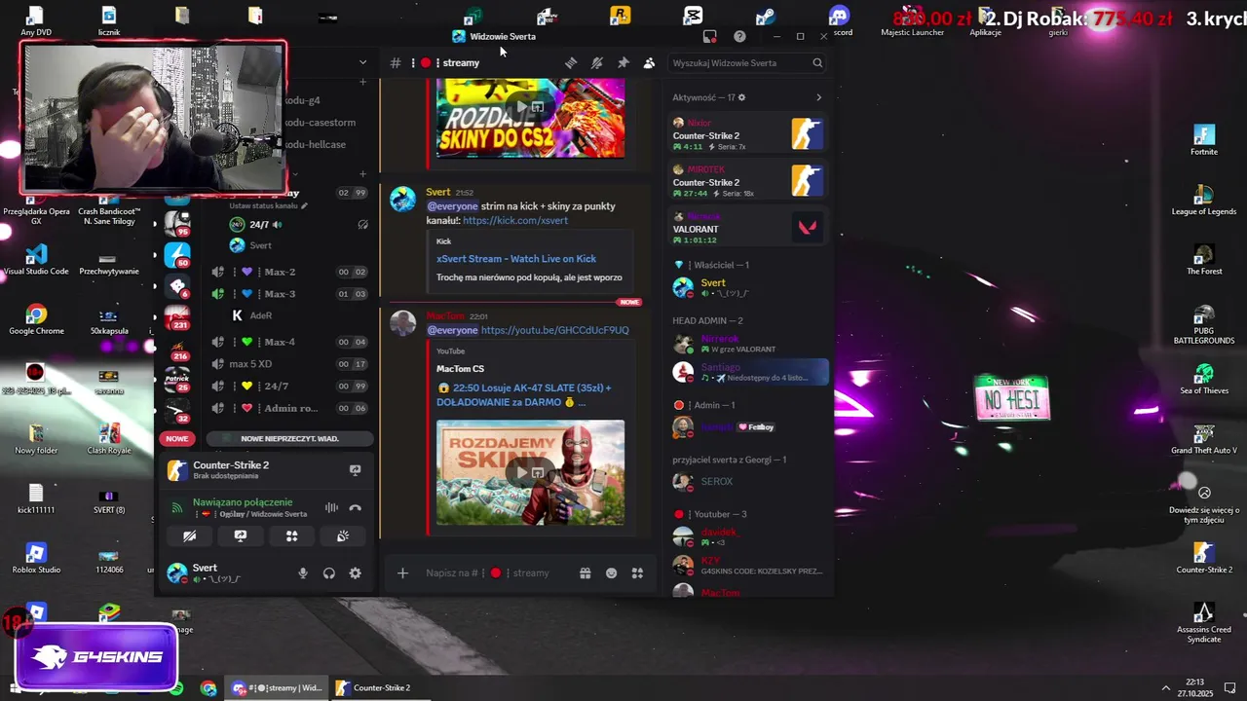Viewport: 1247px width, 701px height.
Task: Open server with 50 badge in sidebar
Action: [x=176, y=256]
